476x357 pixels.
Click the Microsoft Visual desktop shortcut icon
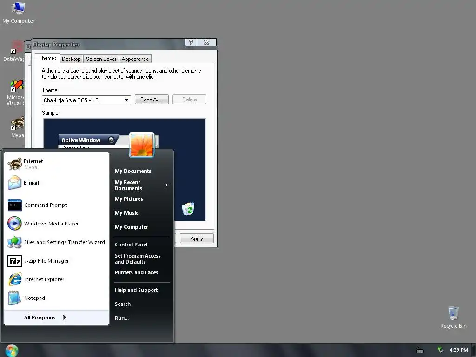pos(17,86)
